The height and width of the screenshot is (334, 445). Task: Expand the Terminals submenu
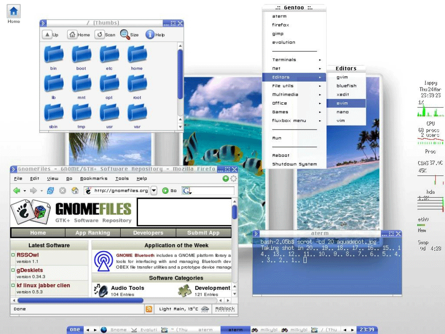click(294, 60)
